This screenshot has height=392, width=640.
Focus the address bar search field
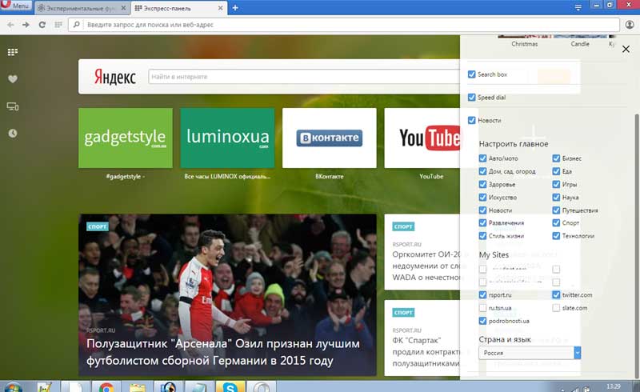pos(344,25)
